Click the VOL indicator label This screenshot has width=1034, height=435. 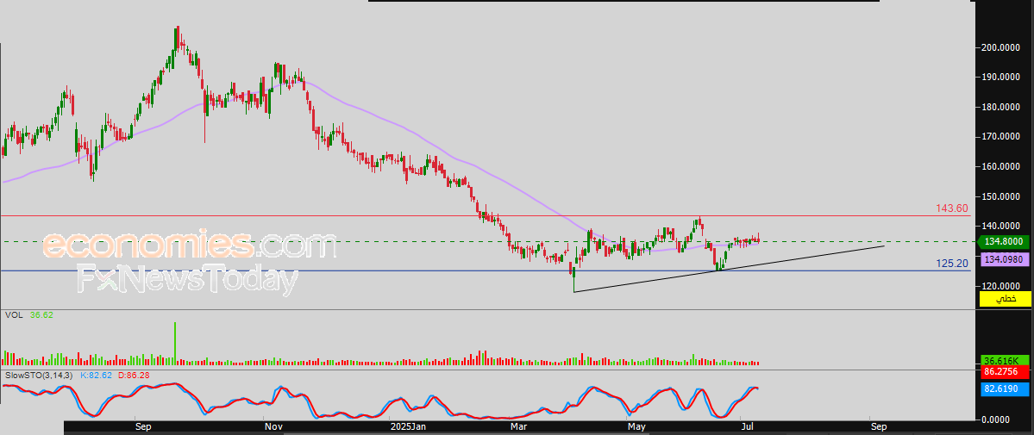click(x=14, y=315)
